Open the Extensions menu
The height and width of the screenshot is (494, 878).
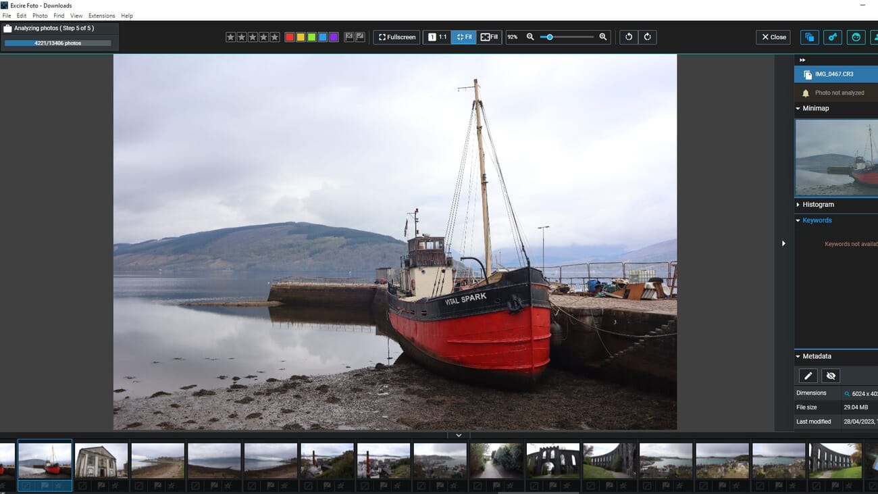click(x=101, y=16)
